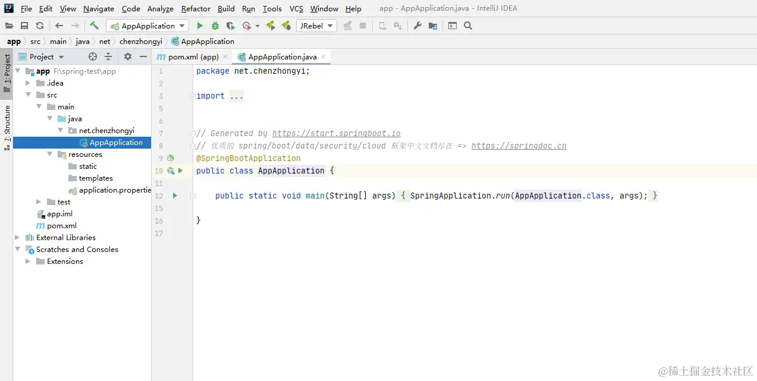Click the Search Everywhere magnifier icon
Viewport: 757px width, 381px height.
(x=468, y=26)
